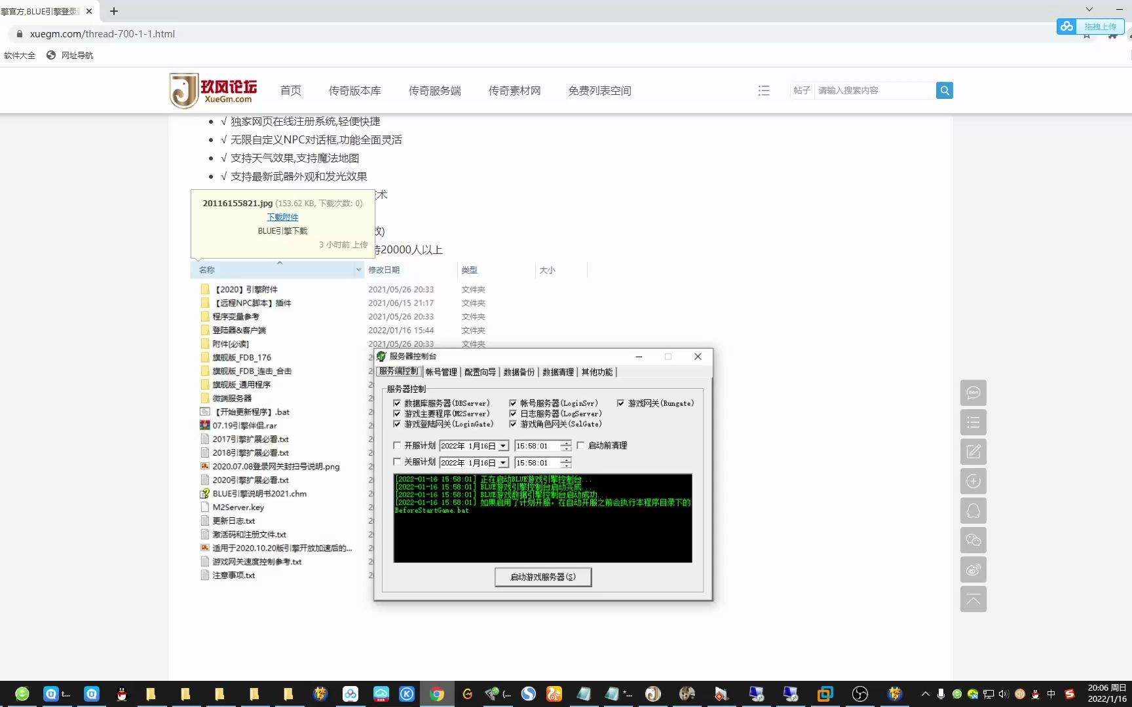Open the green start-orb taskbar icon
Screen dimensions: 1132x707
[22, 694]
